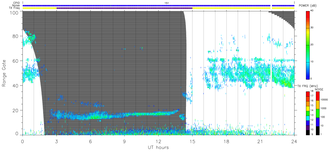
Task: Click the purple section of the top TX Freq strip
Action: [124, 8]
